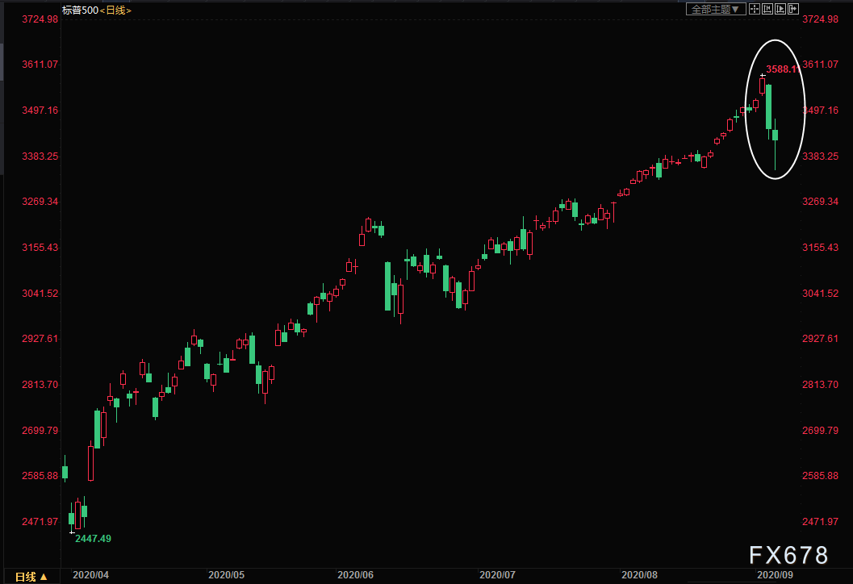Click the jump-to-start chart icon
Screen dimensions: 853x584
pos(767,9)
